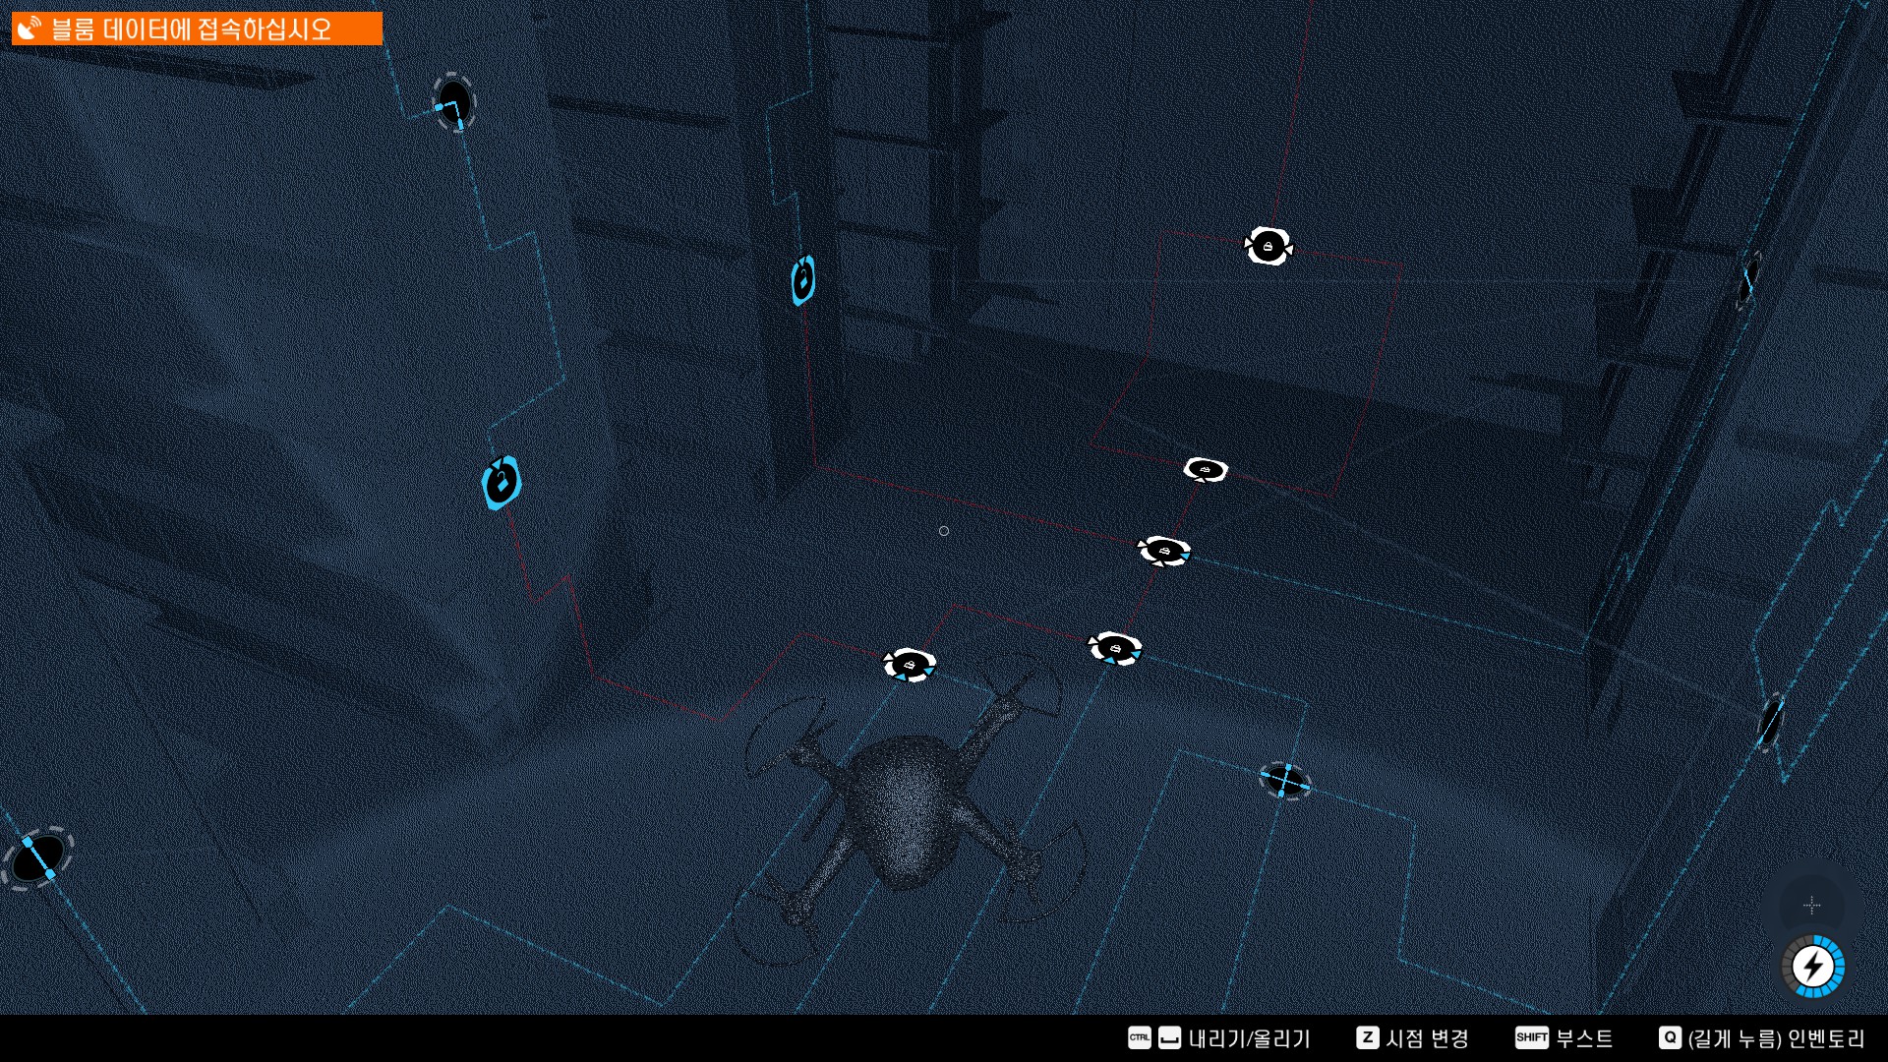The height and width of the screenshot is (1062, 1888).
Task: Click the cross-shaped junction node right of drone
Action: 1284,781
